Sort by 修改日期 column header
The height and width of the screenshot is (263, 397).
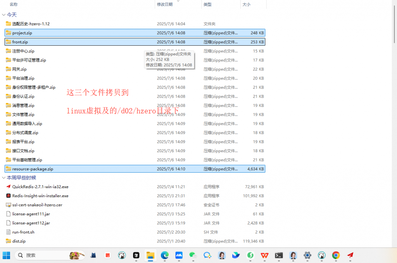point(165,4)
